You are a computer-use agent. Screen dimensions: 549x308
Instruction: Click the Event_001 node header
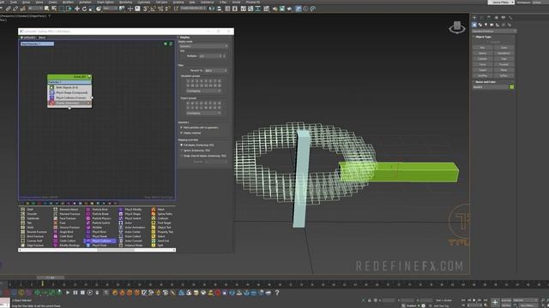click(x=69, y=77)
